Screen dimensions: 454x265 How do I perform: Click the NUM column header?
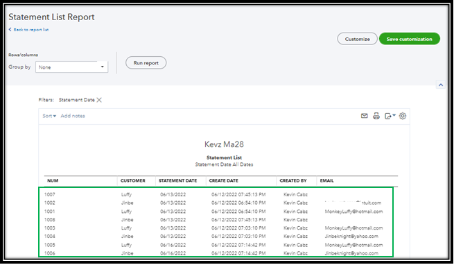click(53, 180)
